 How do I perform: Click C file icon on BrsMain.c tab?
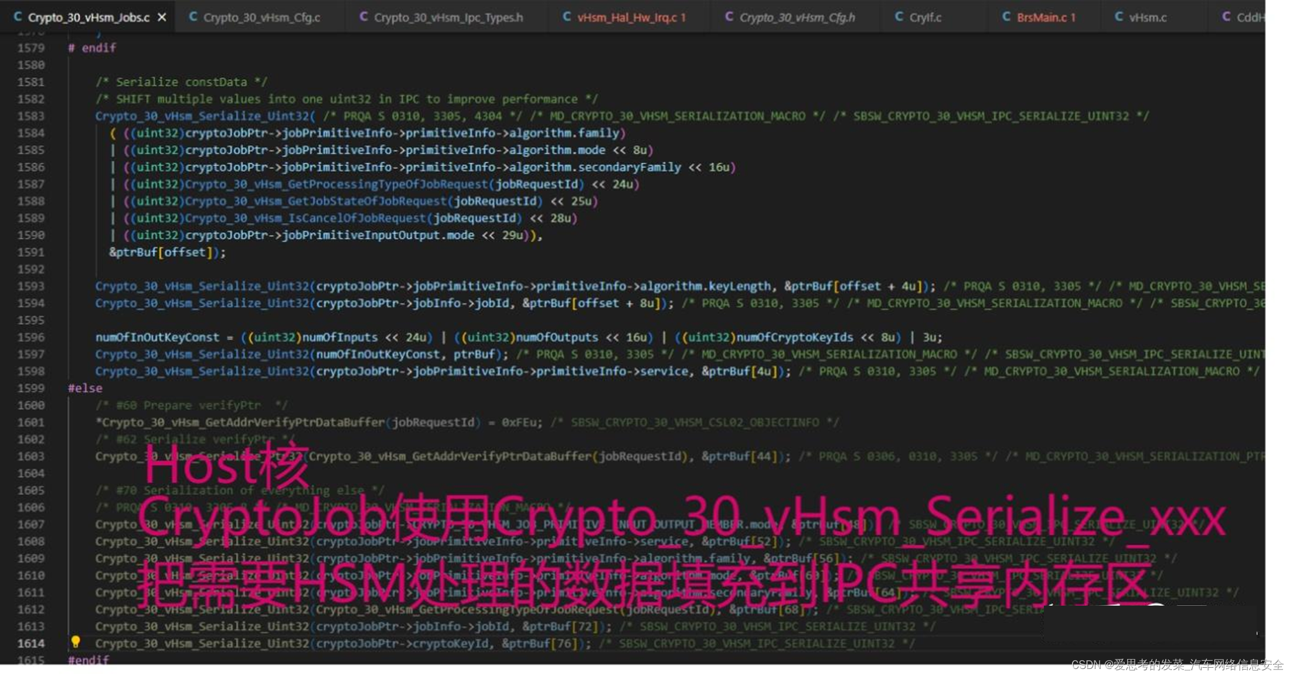pos(1006,17)
